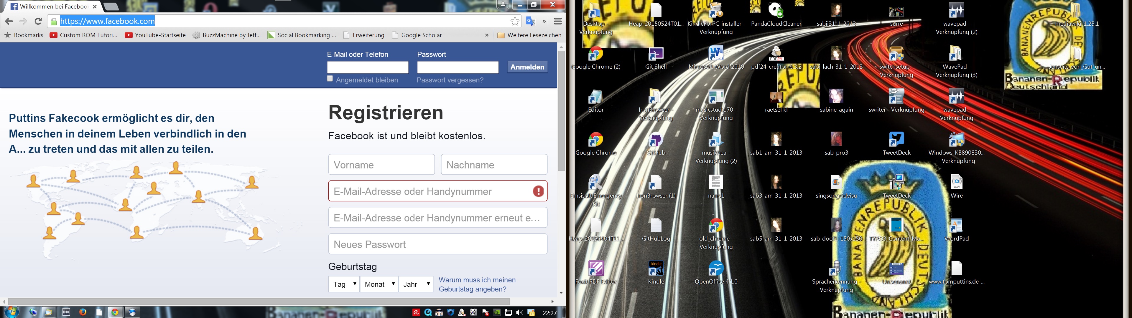The width and height of the screenshot is (1132, 318).
Task: Expand the Tag birthday dropdown
Action: 344,284
